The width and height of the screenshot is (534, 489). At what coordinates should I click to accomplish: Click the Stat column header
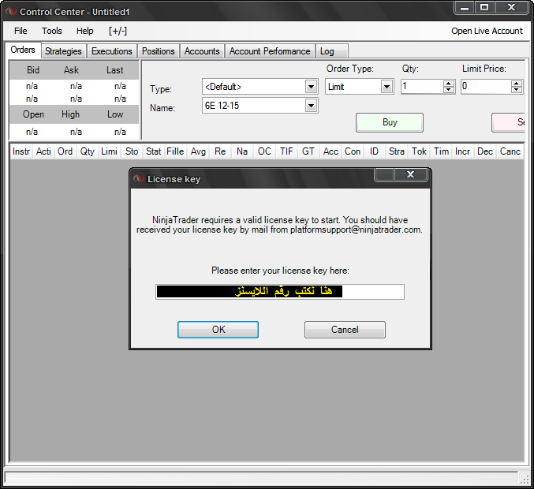coord(154,151)
